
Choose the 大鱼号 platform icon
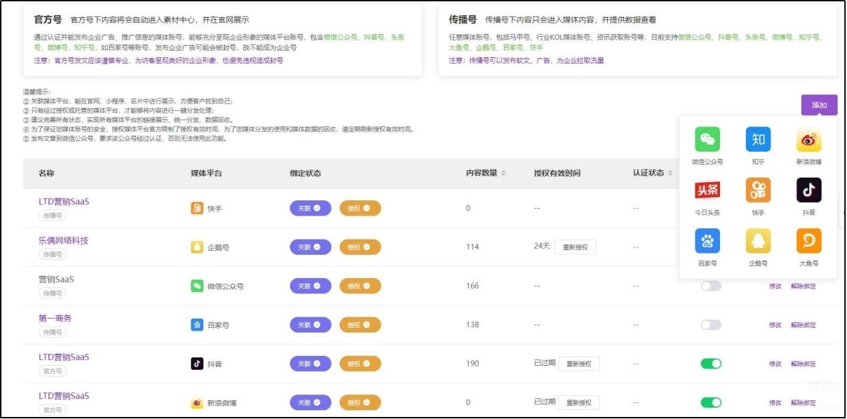pyautogui.click(x=808, y=241)
